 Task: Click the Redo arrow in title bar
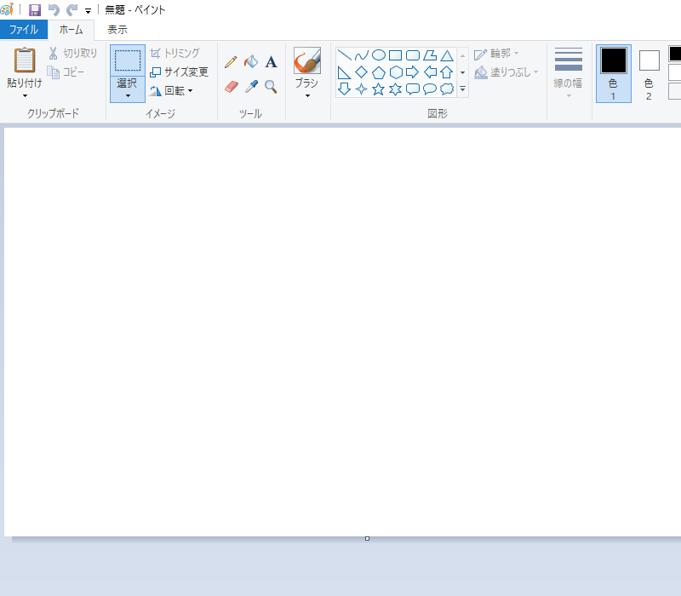point(72,9)
